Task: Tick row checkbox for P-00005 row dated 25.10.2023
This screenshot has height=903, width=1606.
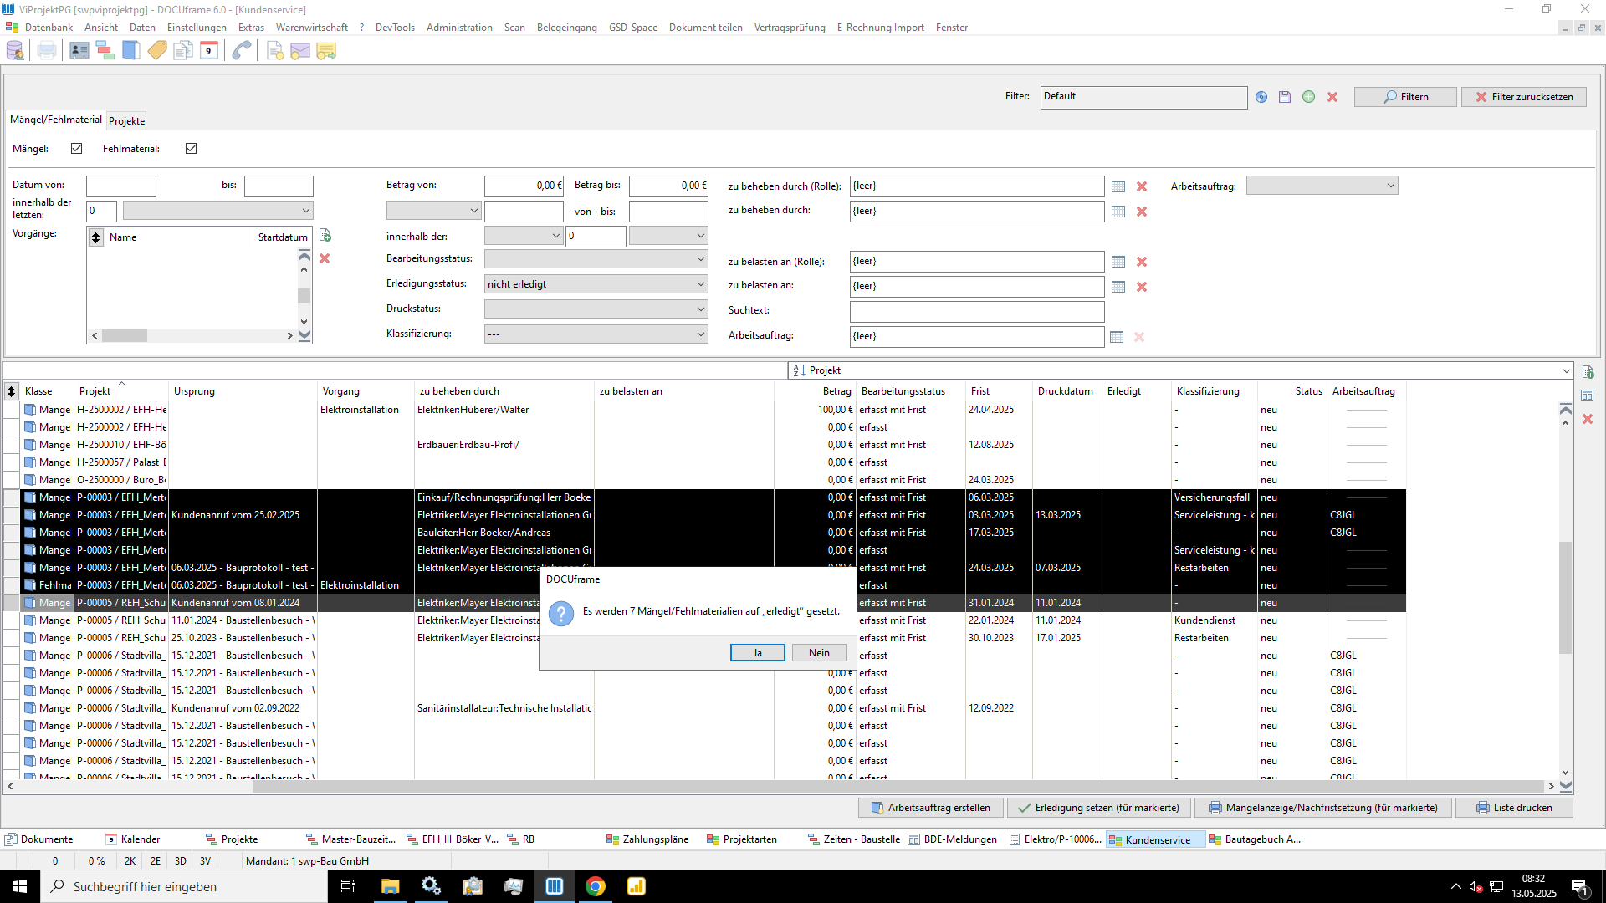Action: coord(12,638)
